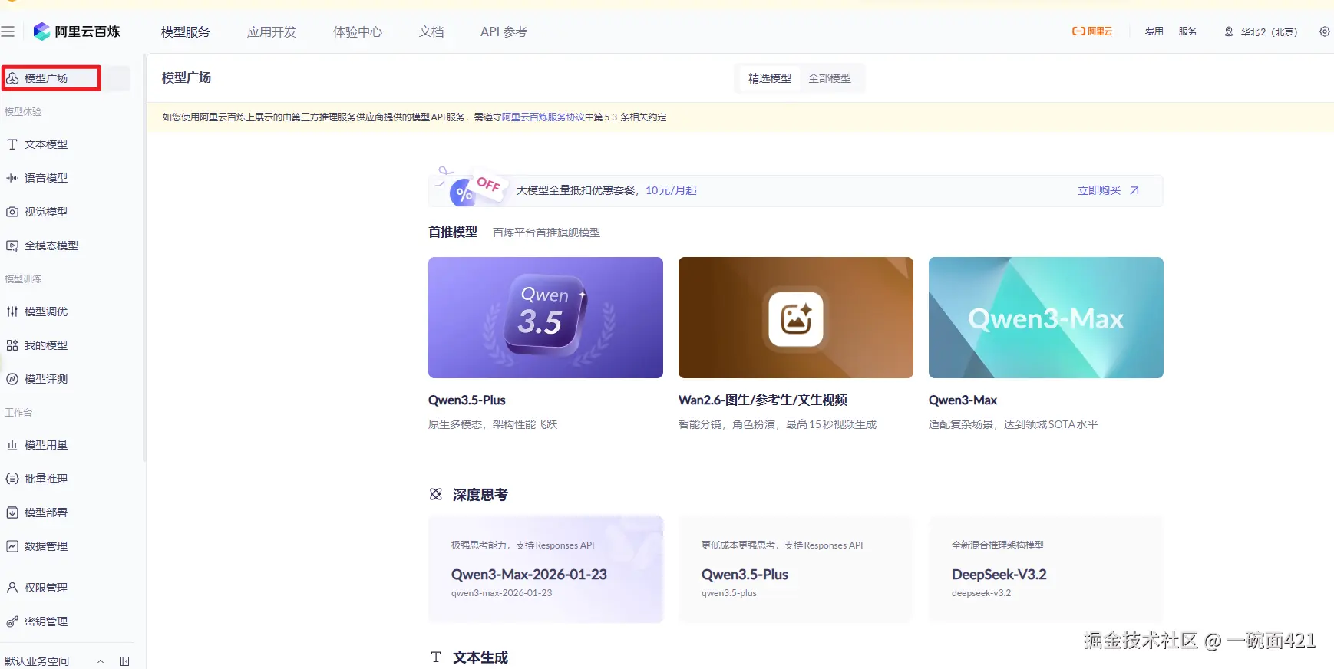Click the 模型调优 sliders icon

click(x=12, y=311)
